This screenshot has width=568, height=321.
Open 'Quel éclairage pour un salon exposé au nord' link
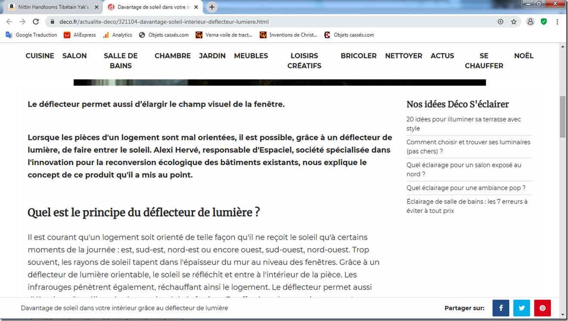(x=464, y=170)
